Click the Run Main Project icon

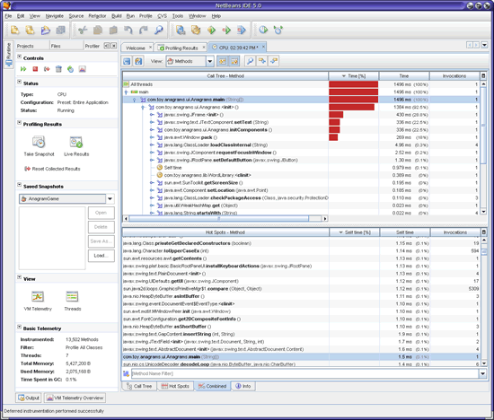coord(211,30)
